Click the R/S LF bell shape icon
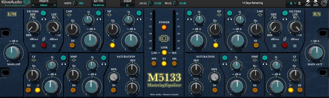The width and height of the screenshot is (329, 98). 294,60
